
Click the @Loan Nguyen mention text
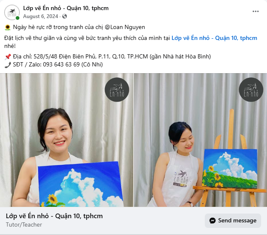pos(125,27)
